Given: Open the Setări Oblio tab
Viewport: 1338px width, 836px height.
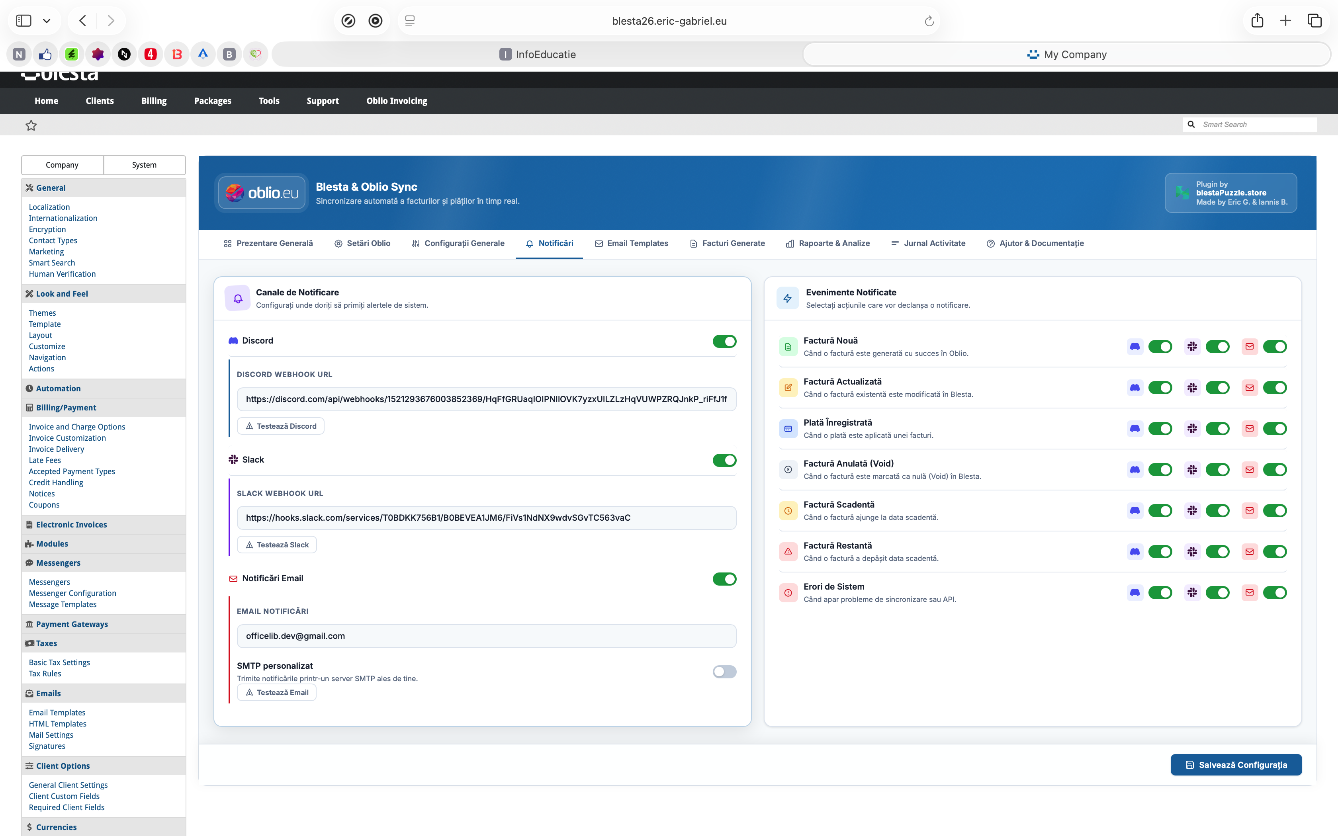Looking at the screenshot, I should [x=363, y=243].
